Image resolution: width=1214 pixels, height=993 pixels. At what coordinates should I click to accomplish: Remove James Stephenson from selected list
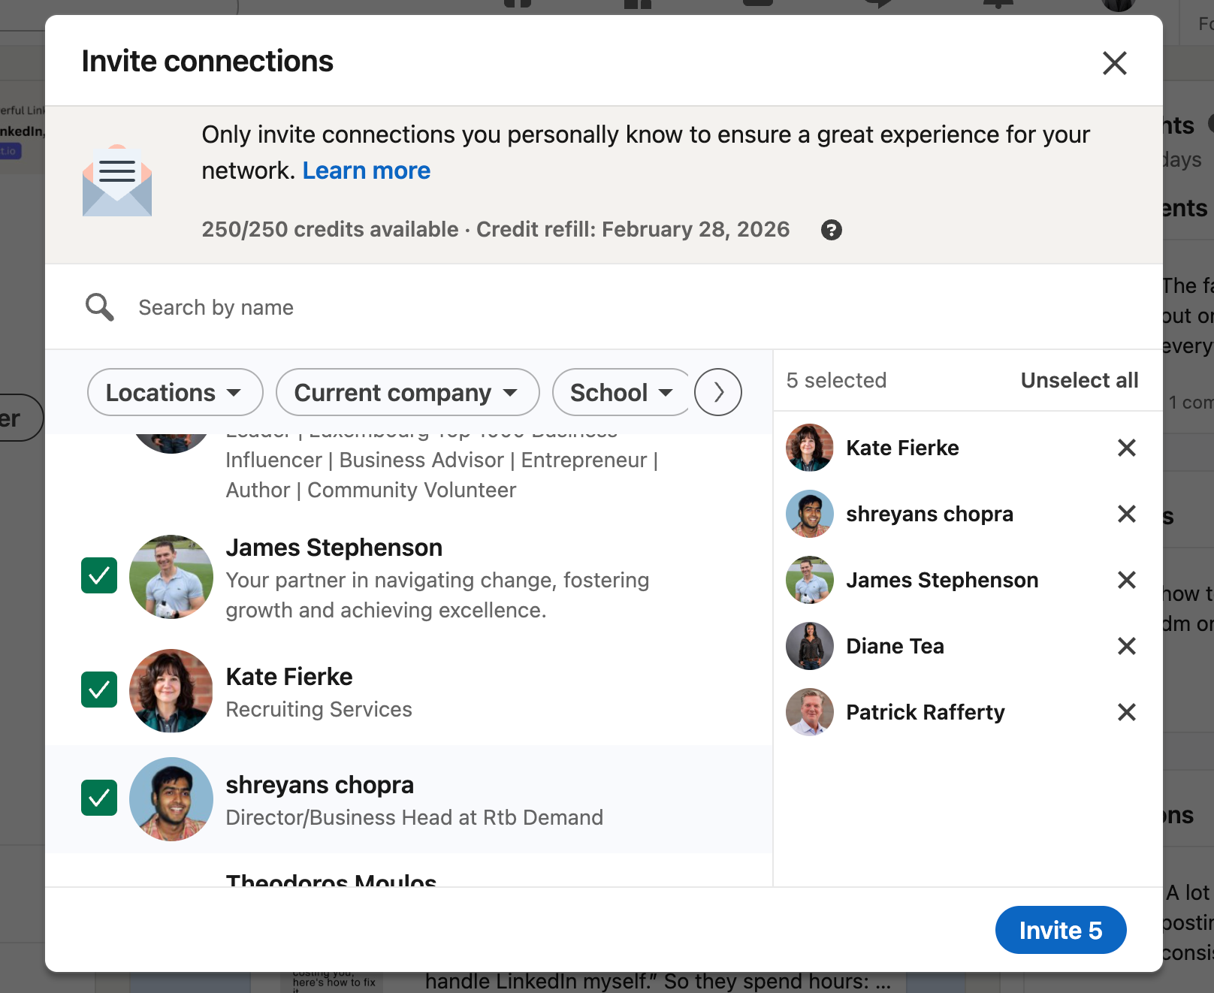pyautogui.click(x=1126, y=580)
